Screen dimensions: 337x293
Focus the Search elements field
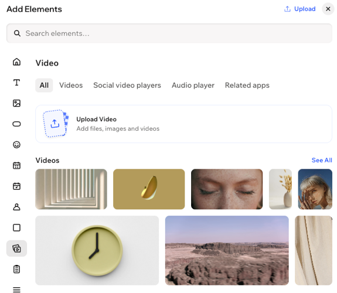pos(169,33)
